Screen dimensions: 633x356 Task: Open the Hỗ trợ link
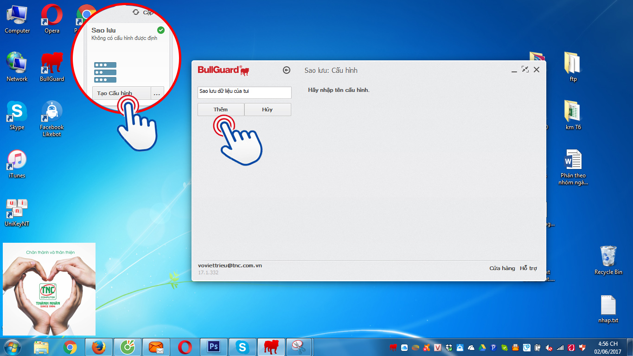point(528,268)
